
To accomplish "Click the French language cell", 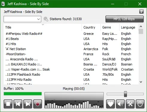I will 126,54.
